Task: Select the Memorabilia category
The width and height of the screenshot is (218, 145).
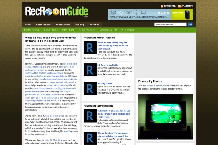Action: (128, 30)
